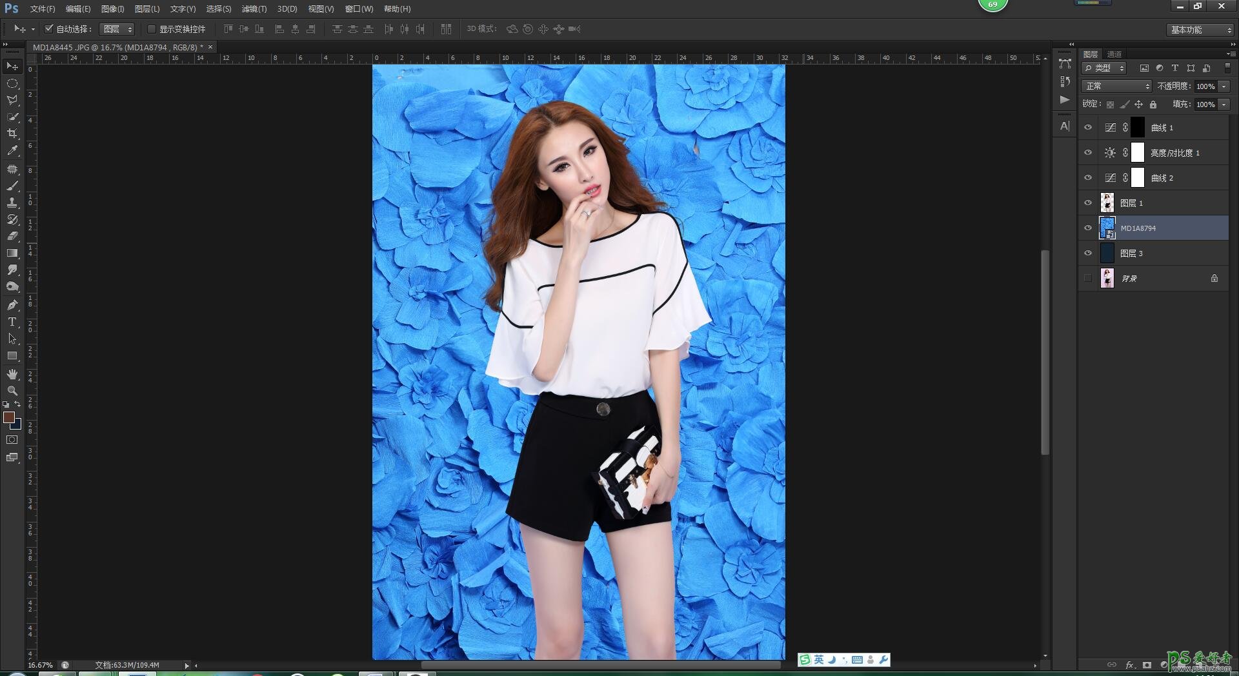Open the 图像(I) menu

112,9
